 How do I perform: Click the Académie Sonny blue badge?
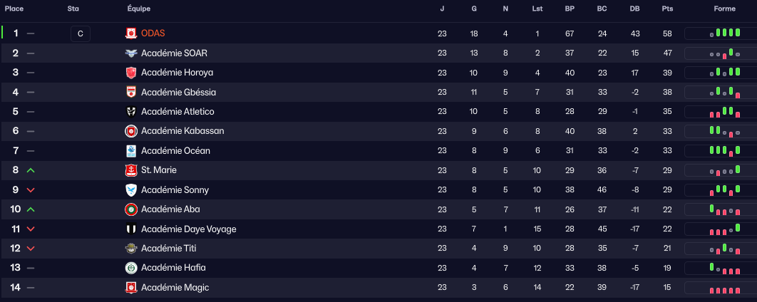(x=131, y=190)
